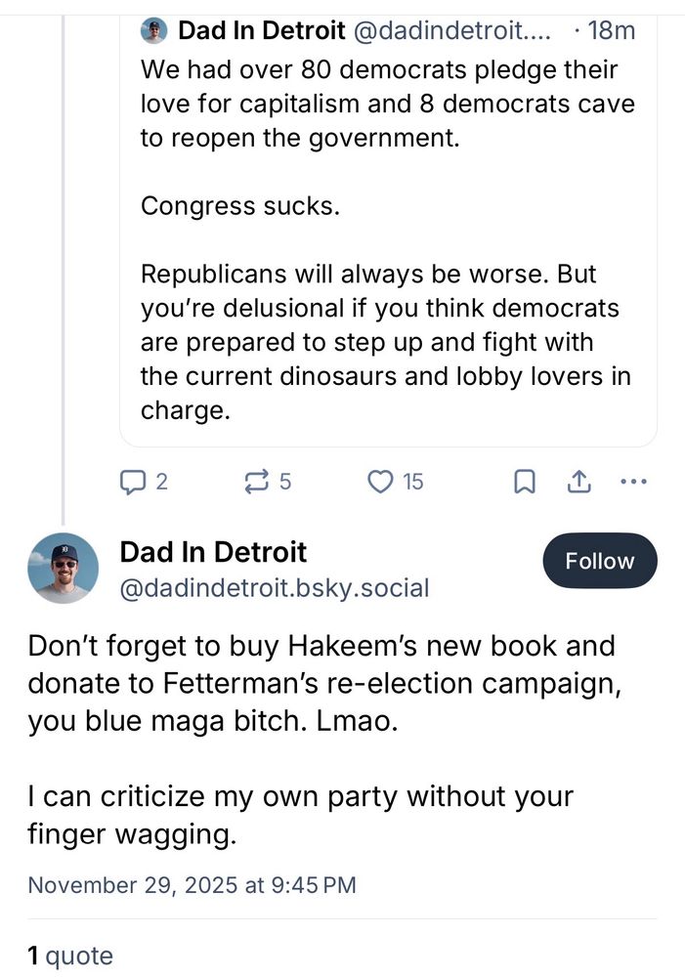The width and height of the screenshot is (685, 977).
Task: Click the small avatar in the top post
Action: pyautogui.click(x=154, y=31)
